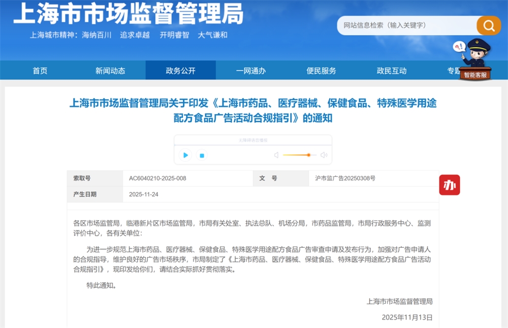Open the 一网通办 menu item

pos(251,71)
